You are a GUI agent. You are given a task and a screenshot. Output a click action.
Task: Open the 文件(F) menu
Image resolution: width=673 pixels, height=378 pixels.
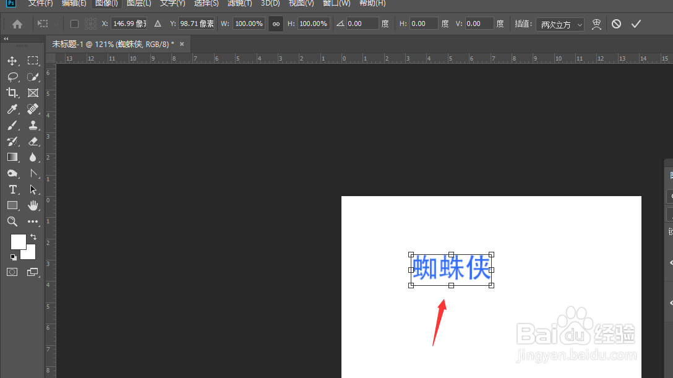tap(40, 4)
